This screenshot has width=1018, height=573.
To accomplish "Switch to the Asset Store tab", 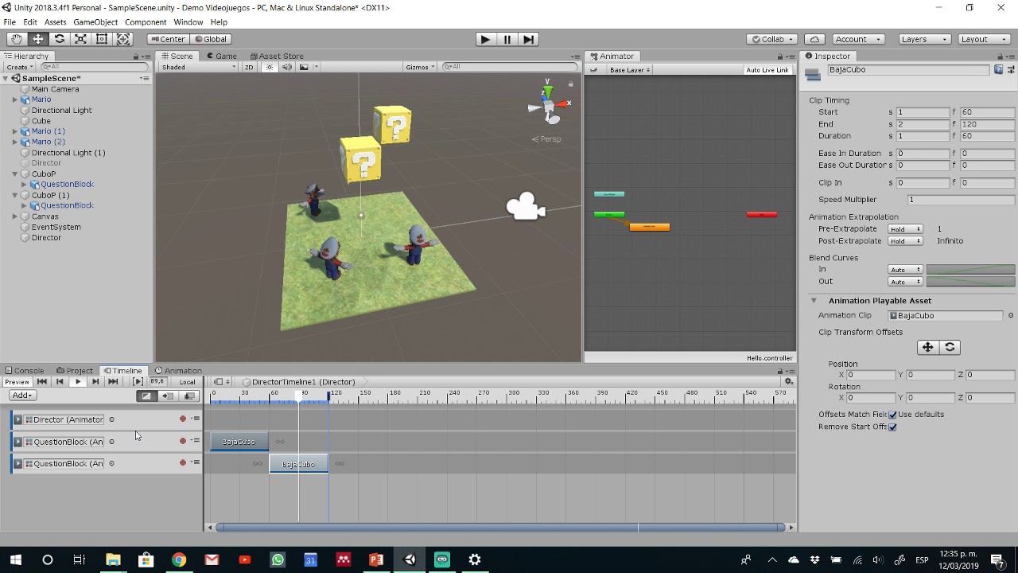I will point(276,57).
